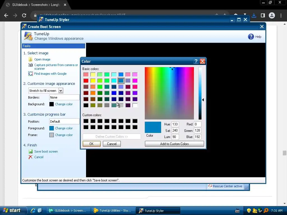This screenshot has height=215, width=287.
Task: Switch to GUIdebook taskbar item
Action: [x=68, y=211]
